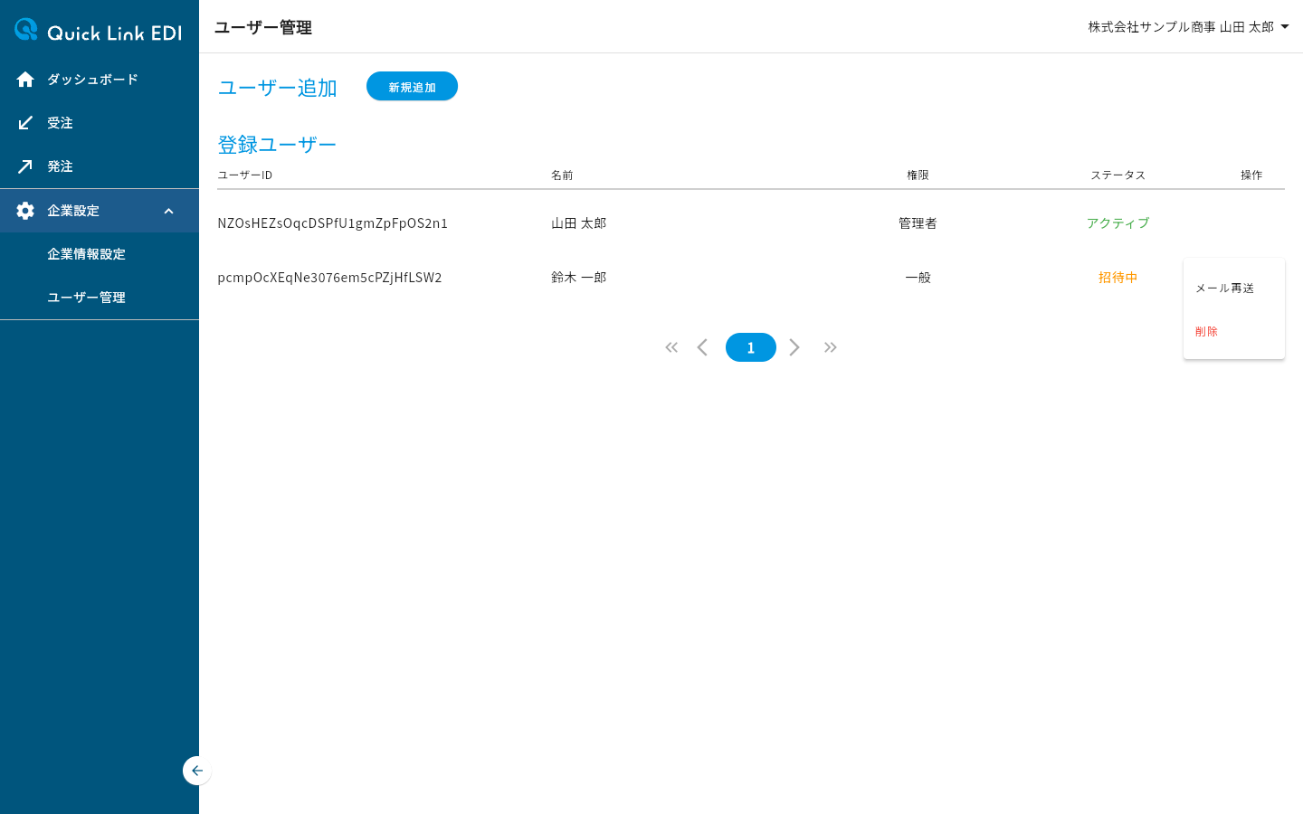The width and height of the screenshot is (1303, 814).
Task: Click user ID pcmpOcXEqNe3076em5cPZjHfLSW2
Action: [x=329, y=278]
